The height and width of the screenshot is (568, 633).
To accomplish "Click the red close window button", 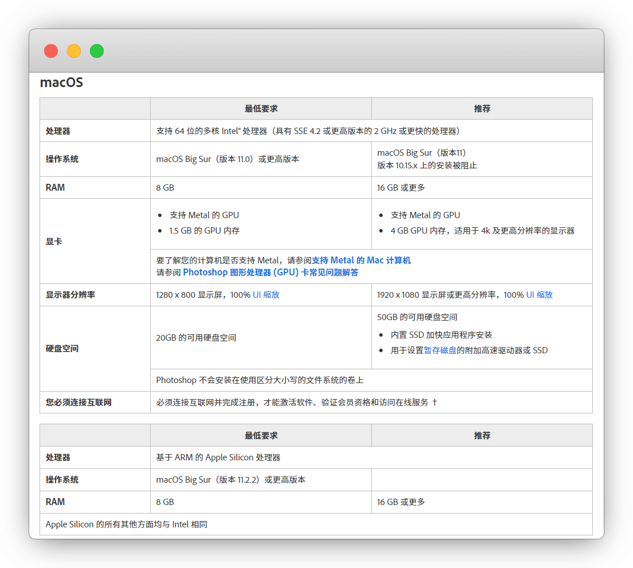I will (x=51, y=51).
